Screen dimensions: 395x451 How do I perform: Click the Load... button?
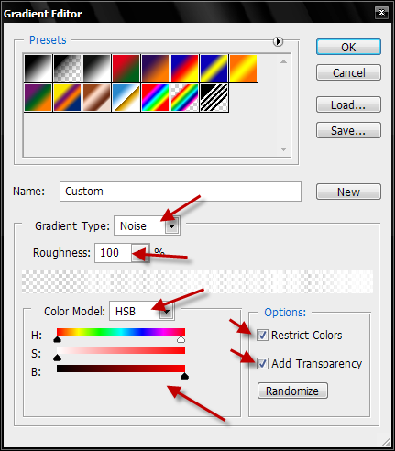[348, 104]
